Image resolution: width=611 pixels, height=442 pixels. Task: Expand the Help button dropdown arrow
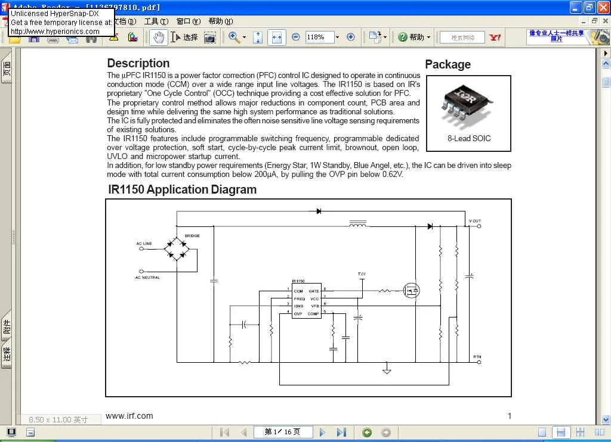pyautogui.click(x=428, y=38)
